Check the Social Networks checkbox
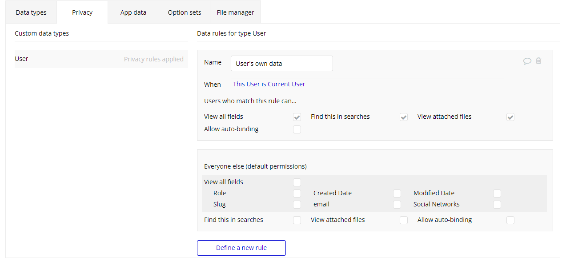 point(497,205)
